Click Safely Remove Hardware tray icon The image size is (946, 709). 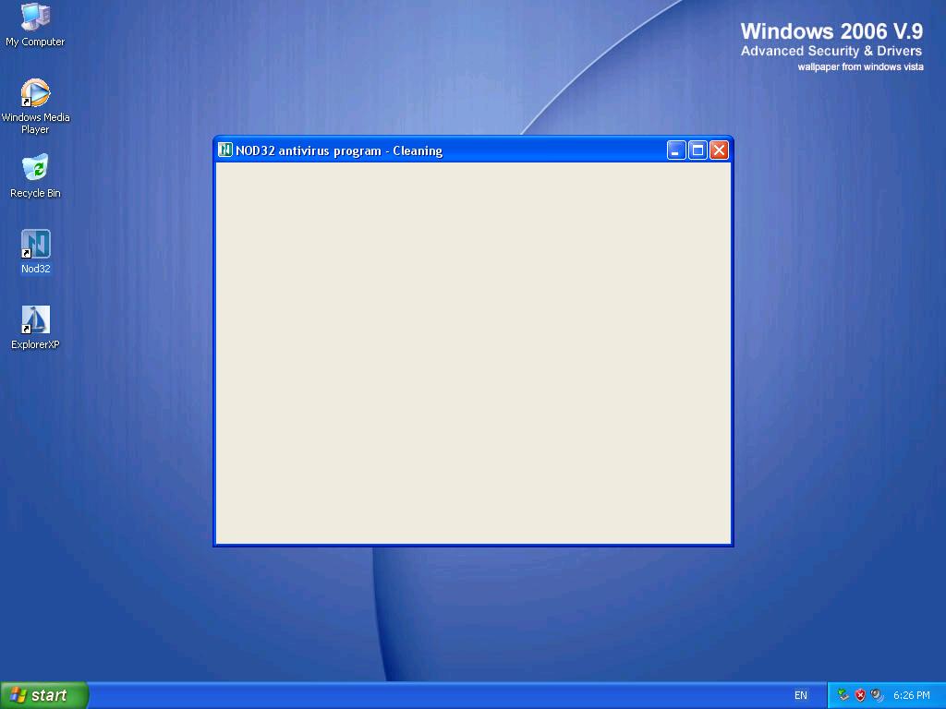pyautogui.click(x=843, y=695)
